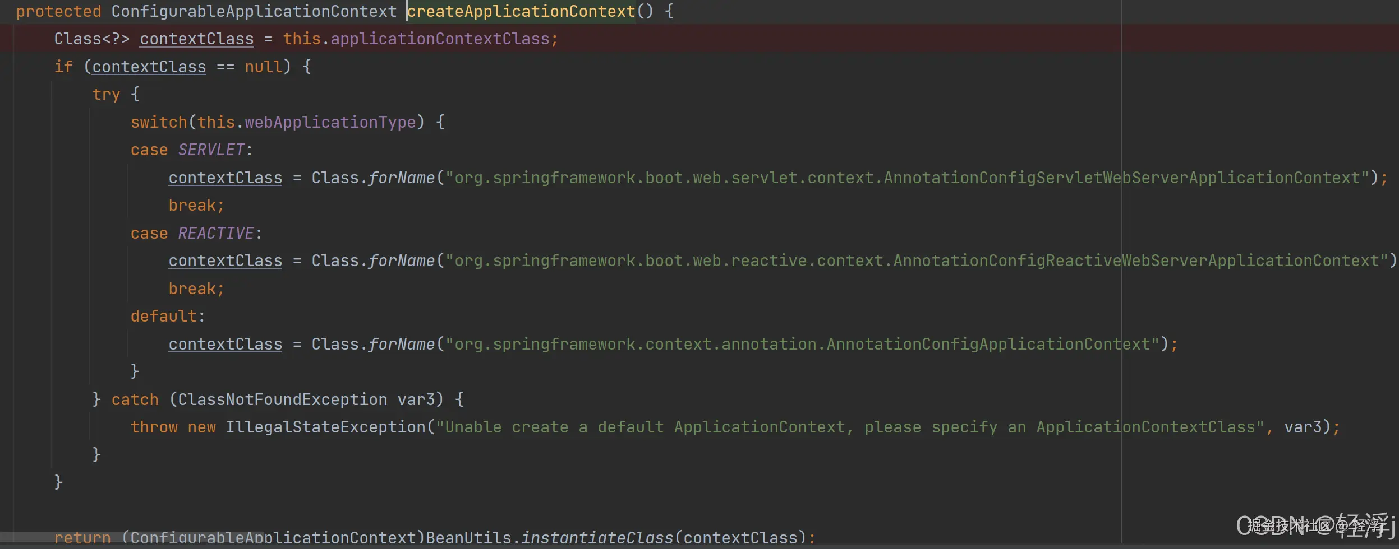Click the createApplicationContext method name
Viewport: 1399px width, 549px height.
tap(522, 11)
